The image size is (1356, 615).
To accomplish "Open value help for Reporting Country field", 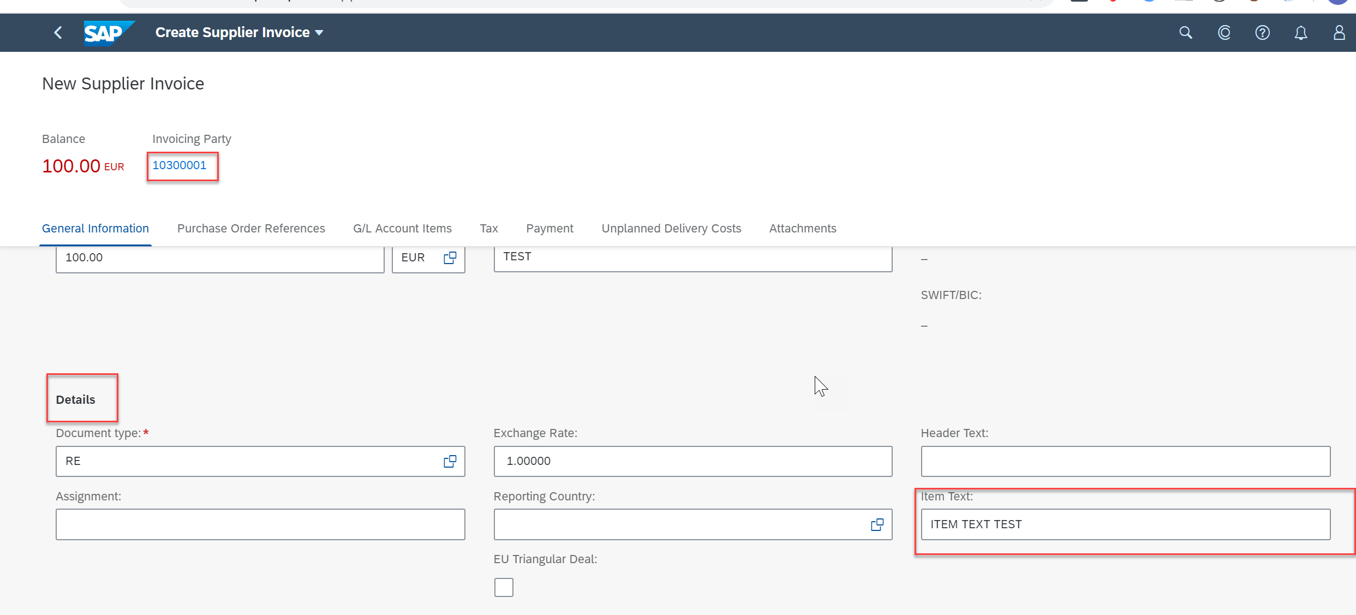I will click(877, 524).
